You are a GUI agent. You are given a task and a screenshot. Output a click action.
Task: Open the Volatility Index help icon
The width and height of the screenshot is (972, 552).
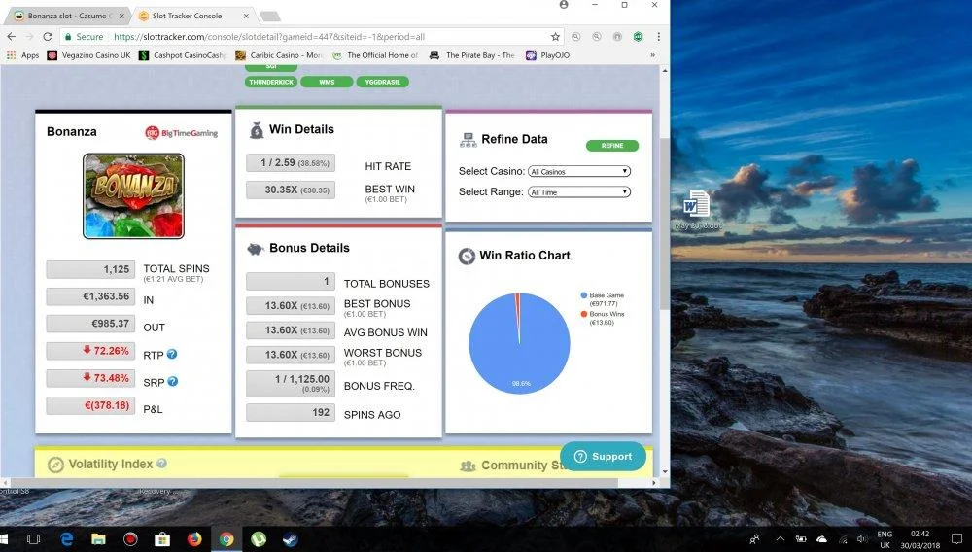coord(161,463)
